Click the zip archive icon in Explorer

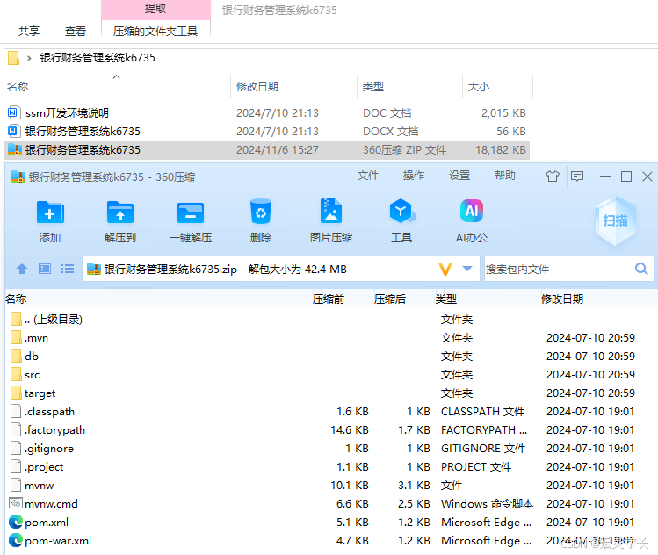tap(15, 149)
